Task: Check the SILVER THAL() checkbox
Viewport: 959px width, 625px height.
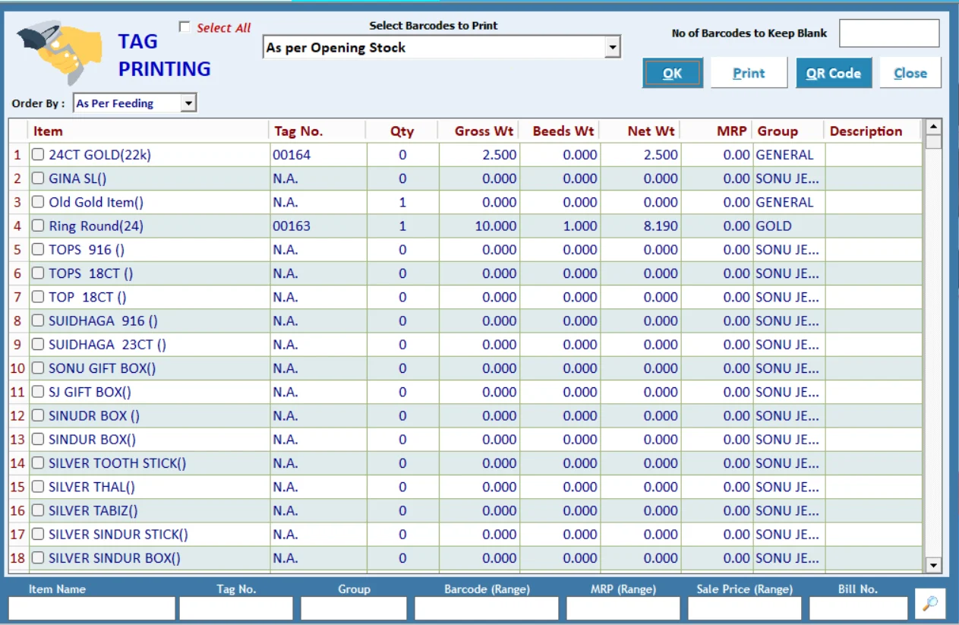Action: (x=38, y=487)
